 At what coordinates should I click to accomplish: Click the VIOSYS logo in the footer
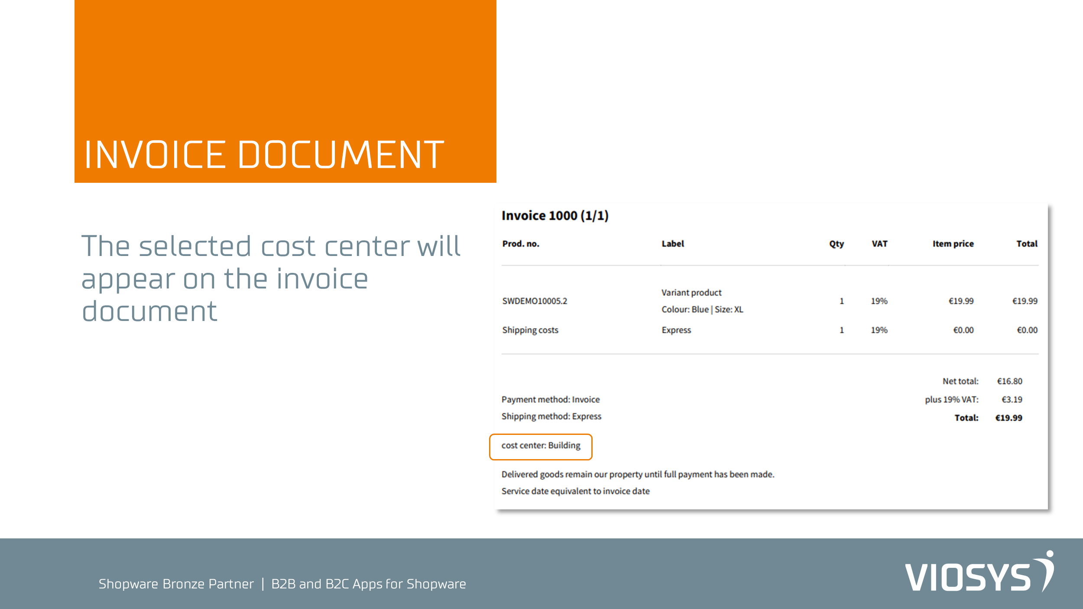[979, 572]
